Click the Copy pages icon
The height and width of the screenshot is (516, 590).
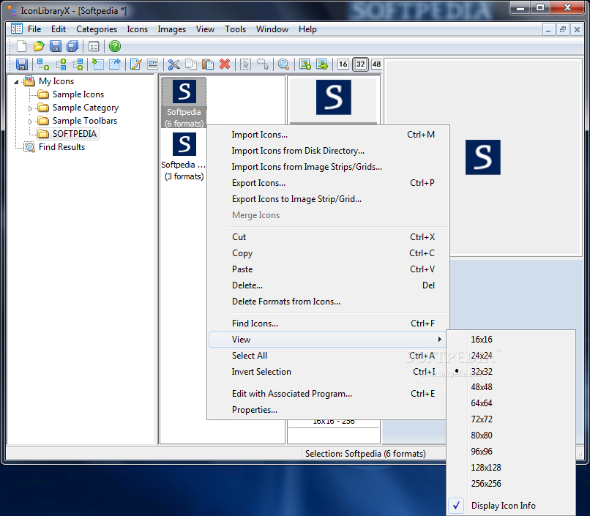click(191, 64)
